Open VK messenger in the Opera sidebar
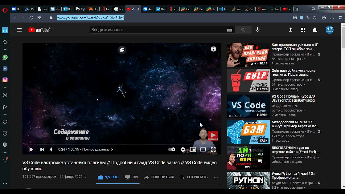The height and width of the screenshot is (194, 345). tap(5, 68)
